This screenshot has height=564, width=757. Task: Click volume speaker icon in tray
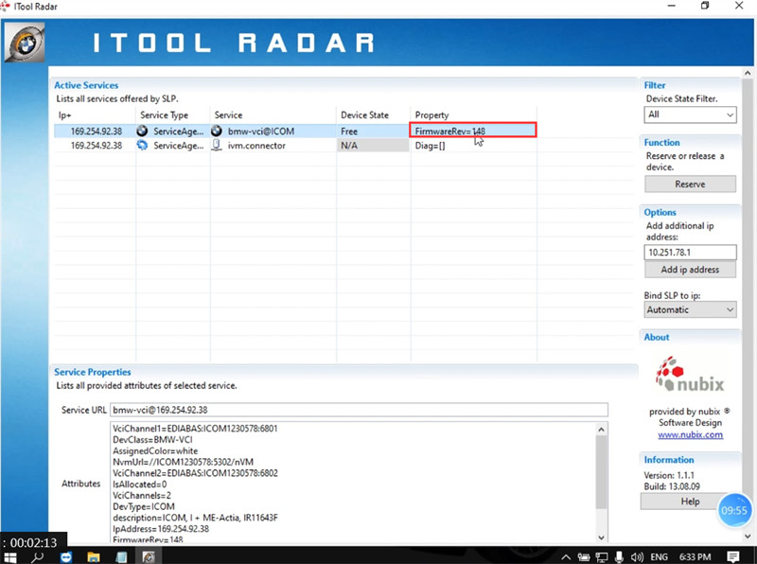[x=637, y=557]
